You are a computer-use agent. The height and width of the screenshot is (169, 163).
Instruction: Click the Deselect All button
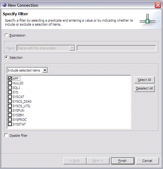pyautogui.click(x=144, y=88)
